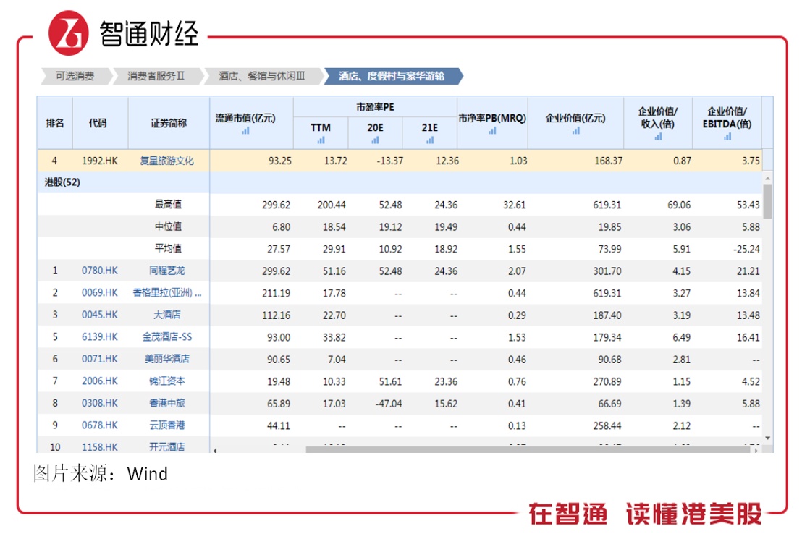Viewport: 802px width, 547px height.
Task: Click the horizontal scrollbar left arrow
Action: point(215,450)
